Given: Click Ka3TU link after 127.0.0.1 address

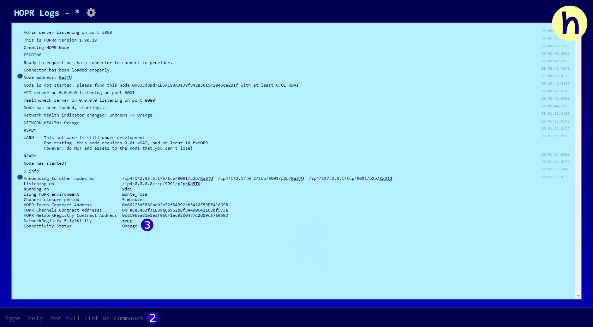Looking at the screenshot, I should click(386, 178).
